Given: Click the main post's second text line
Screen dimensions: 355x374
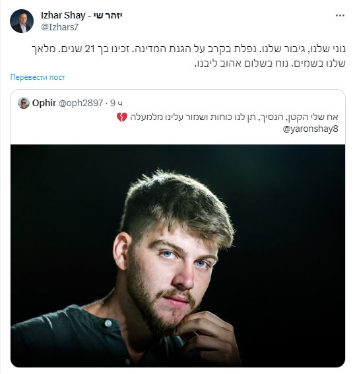Looking at the screenshot, I should [x=270, y=63].
